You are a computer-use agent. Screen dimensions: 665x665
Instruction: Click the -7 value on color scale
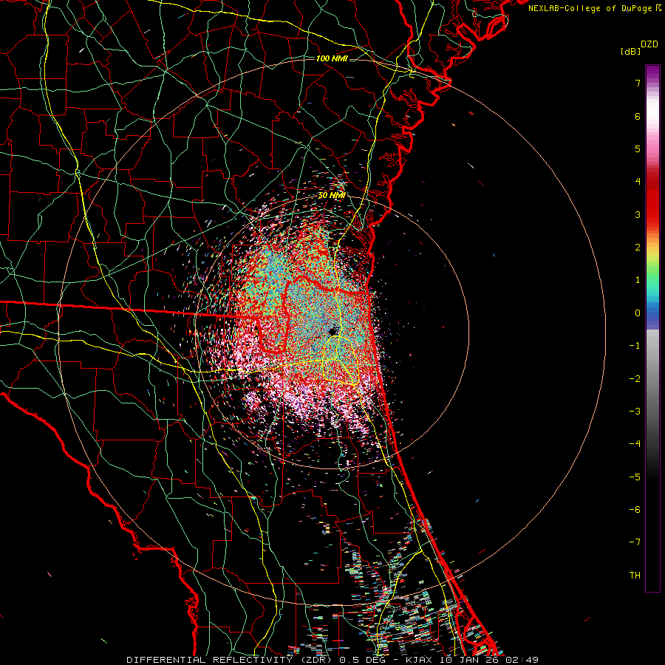click(x=635, y=542)
